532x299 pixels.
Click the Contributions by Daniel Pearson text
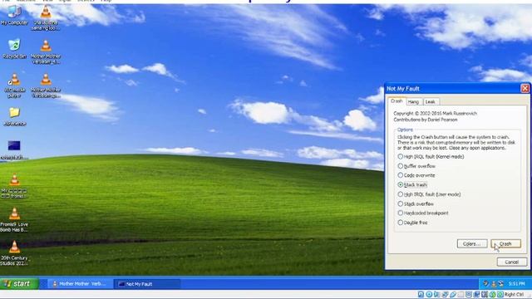click(x=426, y=120)
